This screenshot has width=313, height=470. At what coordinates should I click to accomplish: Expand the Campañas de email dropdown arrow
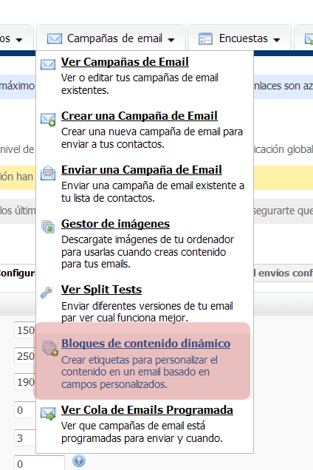(x=171, y=40)
